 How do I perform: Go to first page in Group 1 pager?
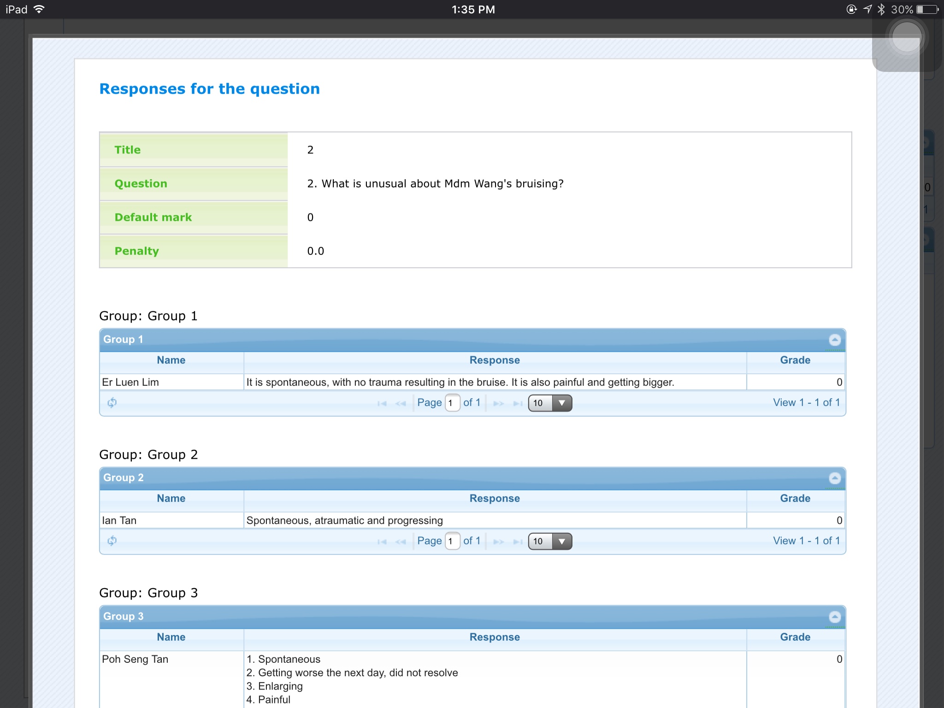[382, 403]
